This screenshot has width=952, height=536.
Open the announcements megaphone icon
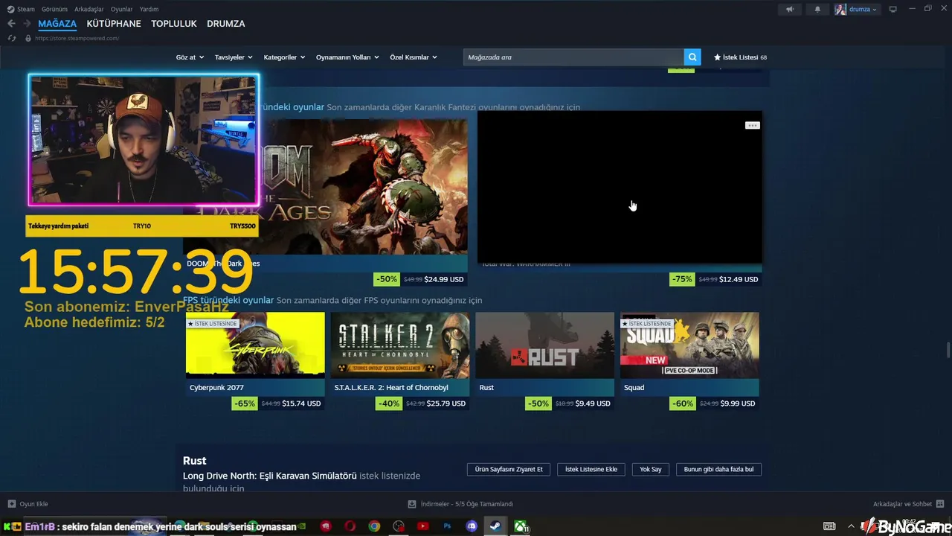point(790,9)
